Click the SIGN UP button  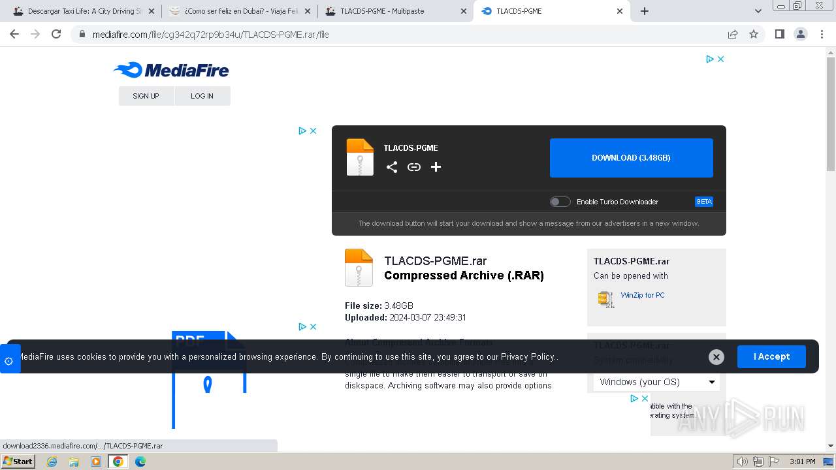146,96
